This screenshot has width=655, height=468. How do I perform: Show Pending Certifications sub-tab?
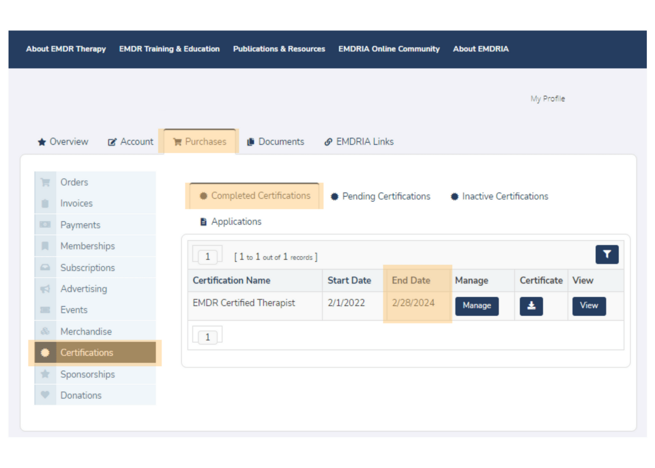click(x=381, y=197)
